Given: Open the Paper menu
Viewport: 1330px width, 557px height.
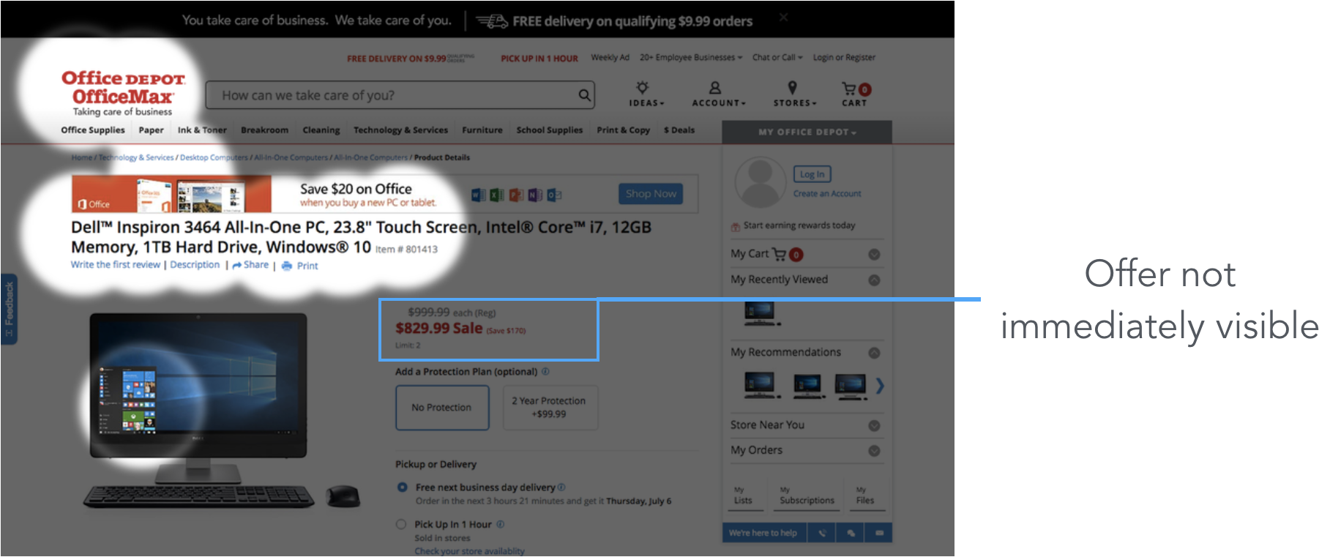Looking at the screenshot, I should coord(152,130).
